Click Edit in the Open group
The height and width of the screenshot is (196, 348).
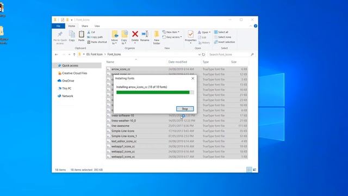[202, 38]
